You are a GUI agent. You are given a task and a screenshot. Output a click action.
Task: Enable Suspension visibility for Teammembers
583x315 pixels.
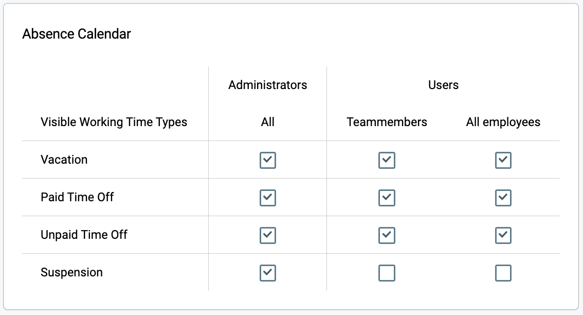[387, 273]
